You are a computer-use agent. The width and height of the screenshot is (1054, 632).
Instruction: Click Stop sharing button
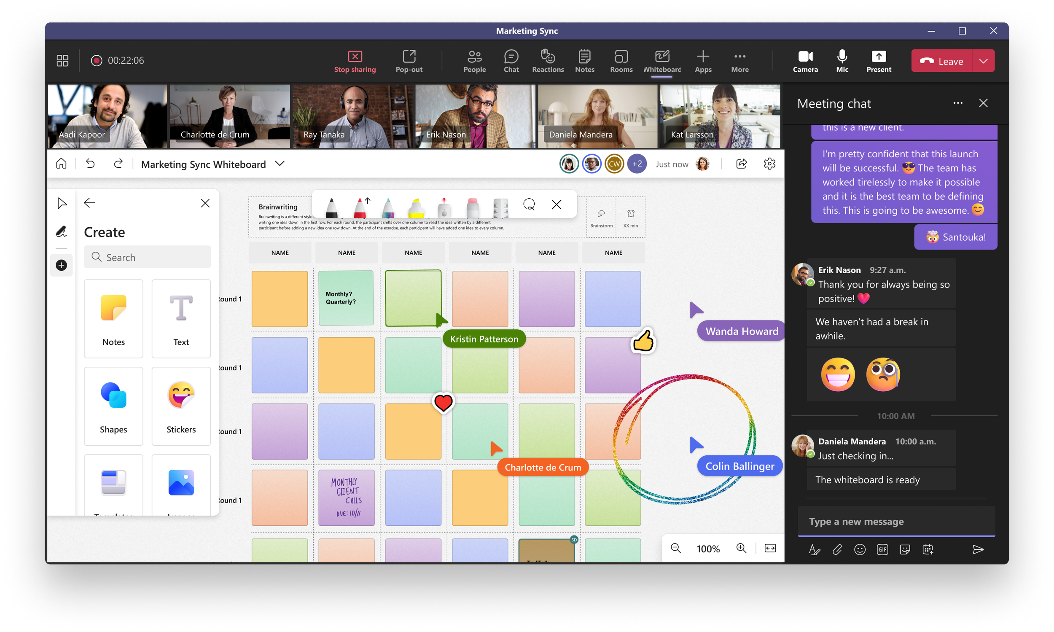pos(355,61)
